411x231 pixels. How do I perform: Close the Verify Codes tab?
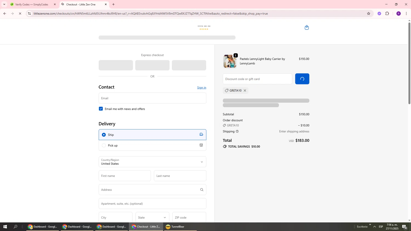55,4
